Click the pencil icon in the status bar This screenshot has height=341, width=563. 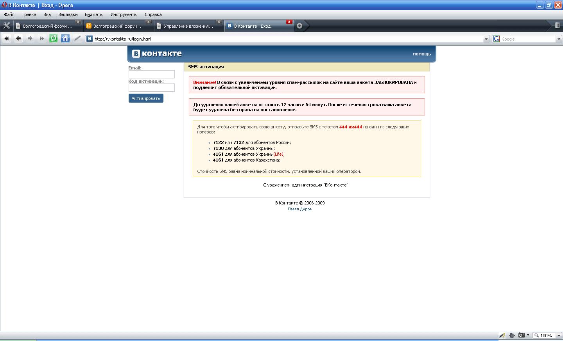pos(502,336)
